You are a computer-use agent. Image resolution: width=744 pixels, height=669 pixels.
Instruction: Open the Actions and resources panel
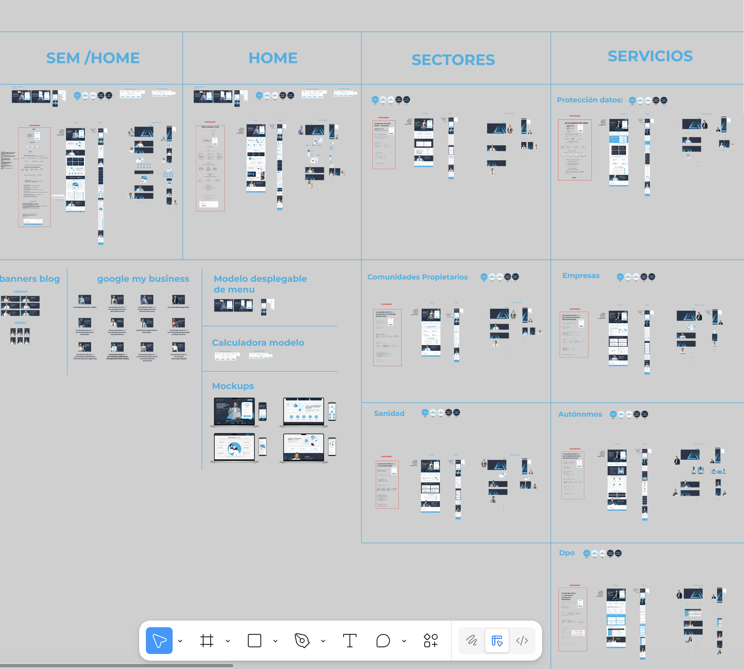click(431, 641)
